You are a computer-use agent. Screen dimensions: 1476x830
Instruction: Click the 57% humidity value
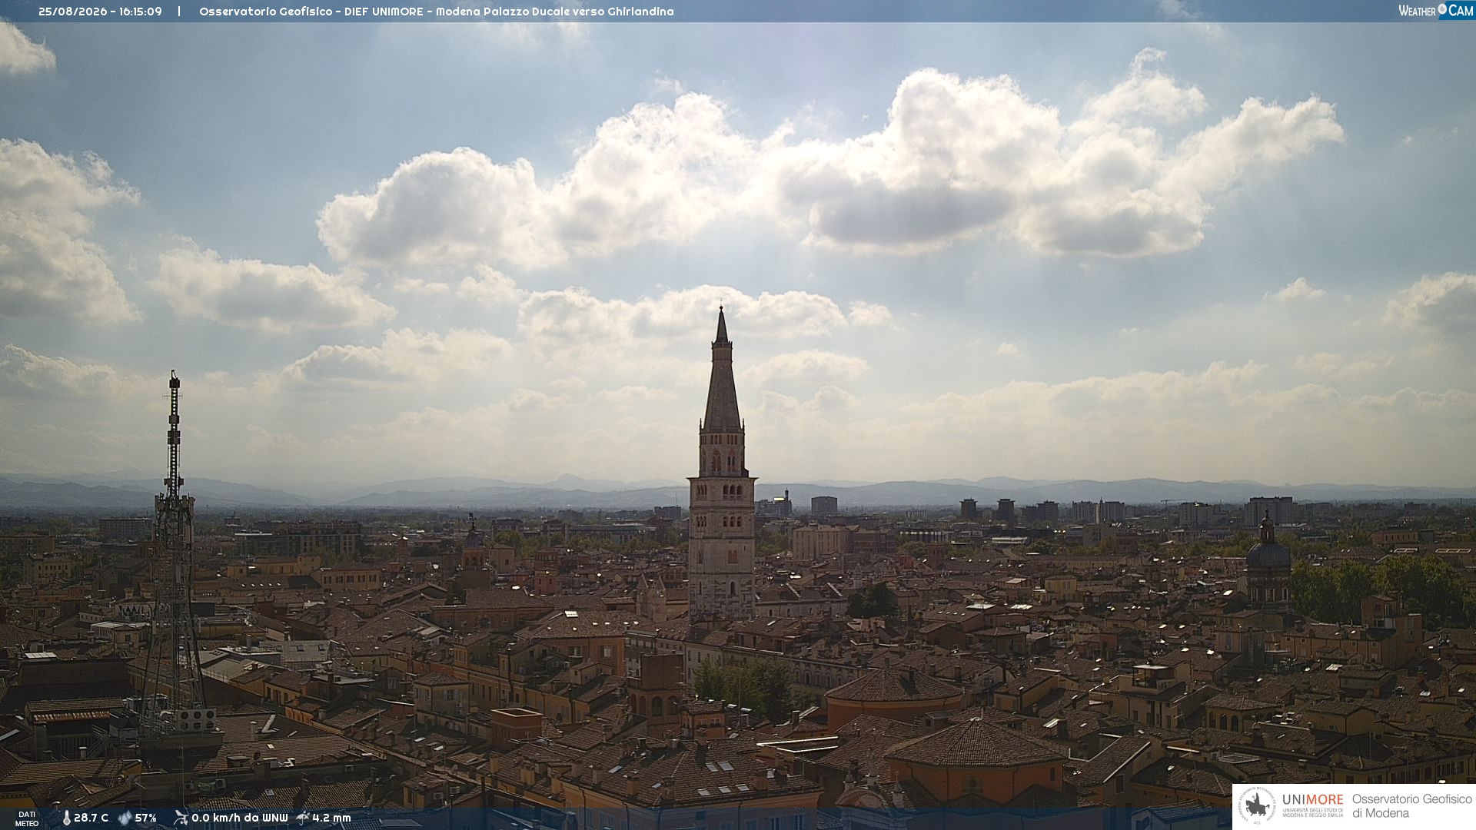point(145,818)
